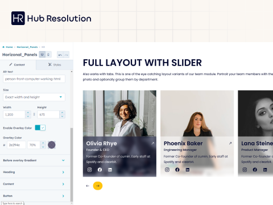Expand the Heading section
Screen dimensions: 273x205
pos(34,172)
